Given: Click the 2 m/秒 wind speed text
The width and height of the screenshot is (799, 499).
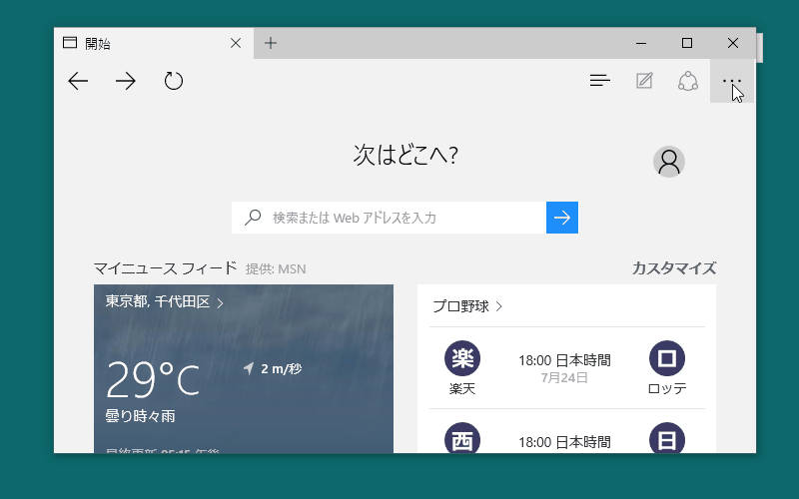Looking at the screenshot, I should (282, 368).
